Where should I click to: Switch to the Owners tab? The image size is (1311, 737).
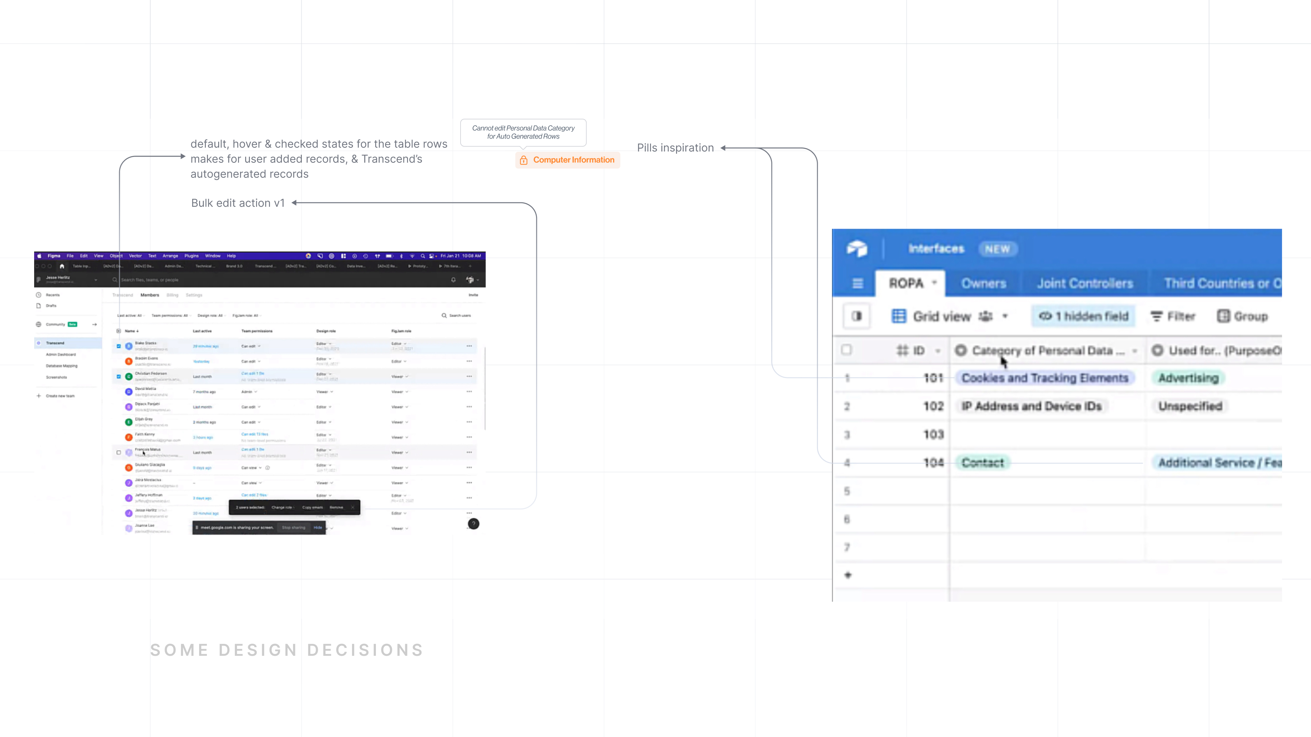click(x=983, y=283)
